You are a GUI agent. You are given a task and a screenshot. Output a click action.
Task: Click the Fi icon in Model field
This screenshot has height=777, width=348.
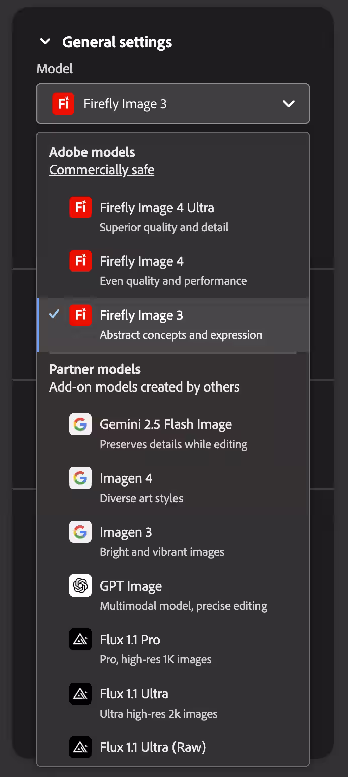point(63,104)
